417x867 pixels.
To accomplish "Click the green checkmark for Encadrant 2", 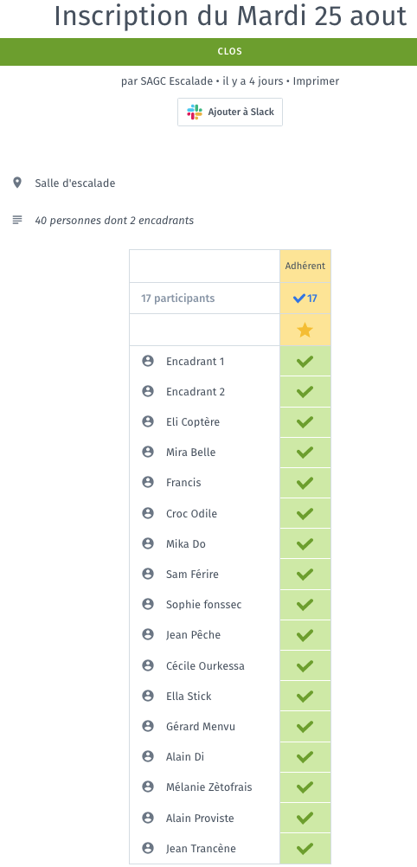I will (x=305, y=392).
